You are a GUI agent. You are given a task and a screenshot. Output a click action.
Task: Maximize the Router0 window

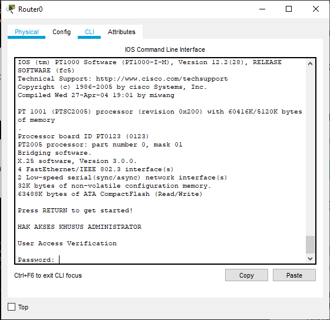[289, 9]
